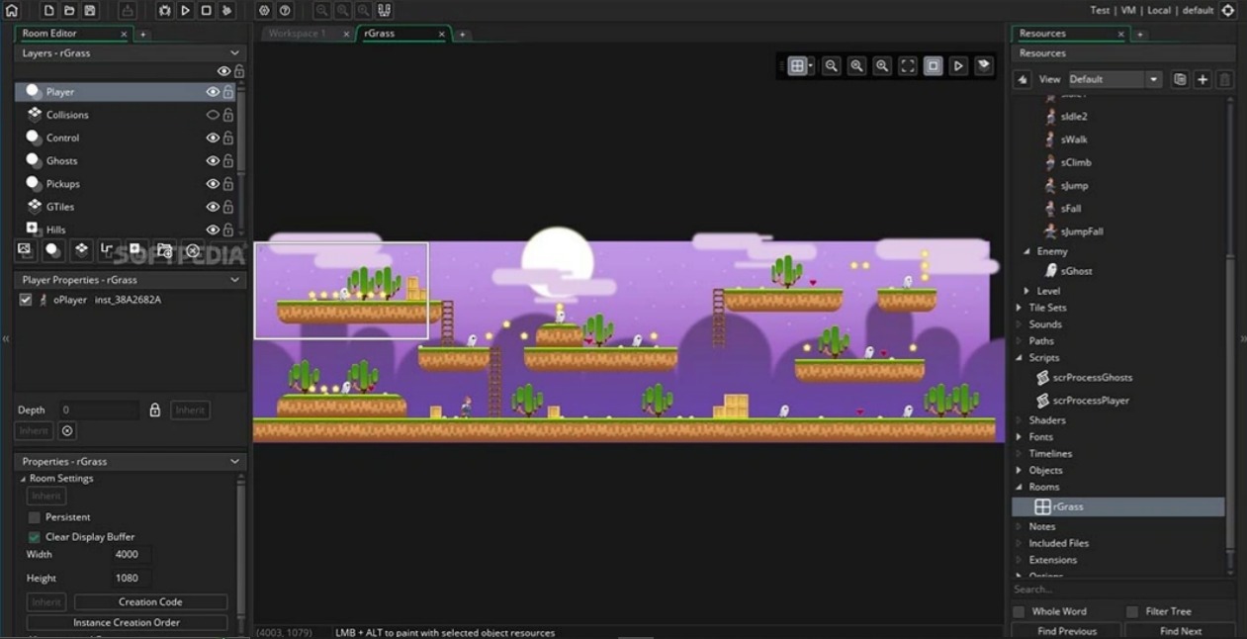Collapse the Layers - rGrass panel
Screen dimensions: 1247x639
point(234,53)
